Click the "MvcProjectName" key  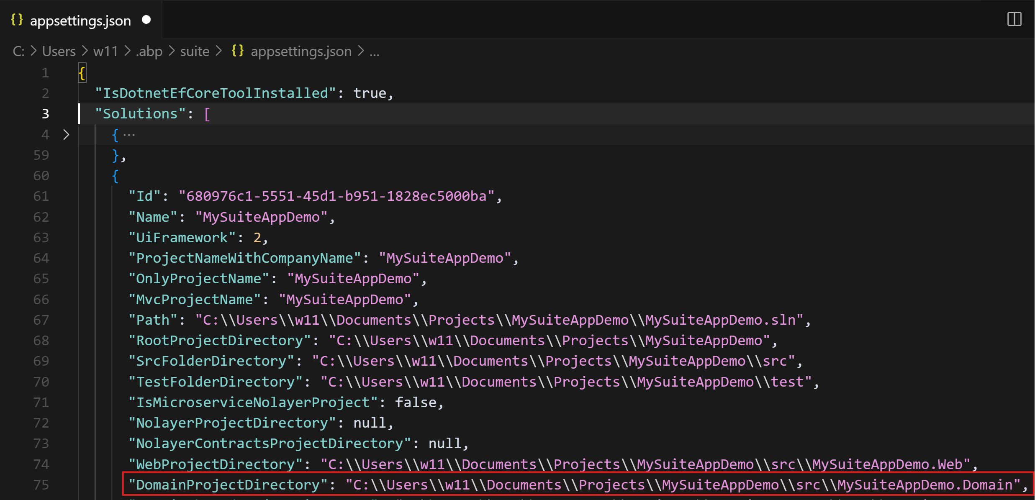tap(195, 300)
